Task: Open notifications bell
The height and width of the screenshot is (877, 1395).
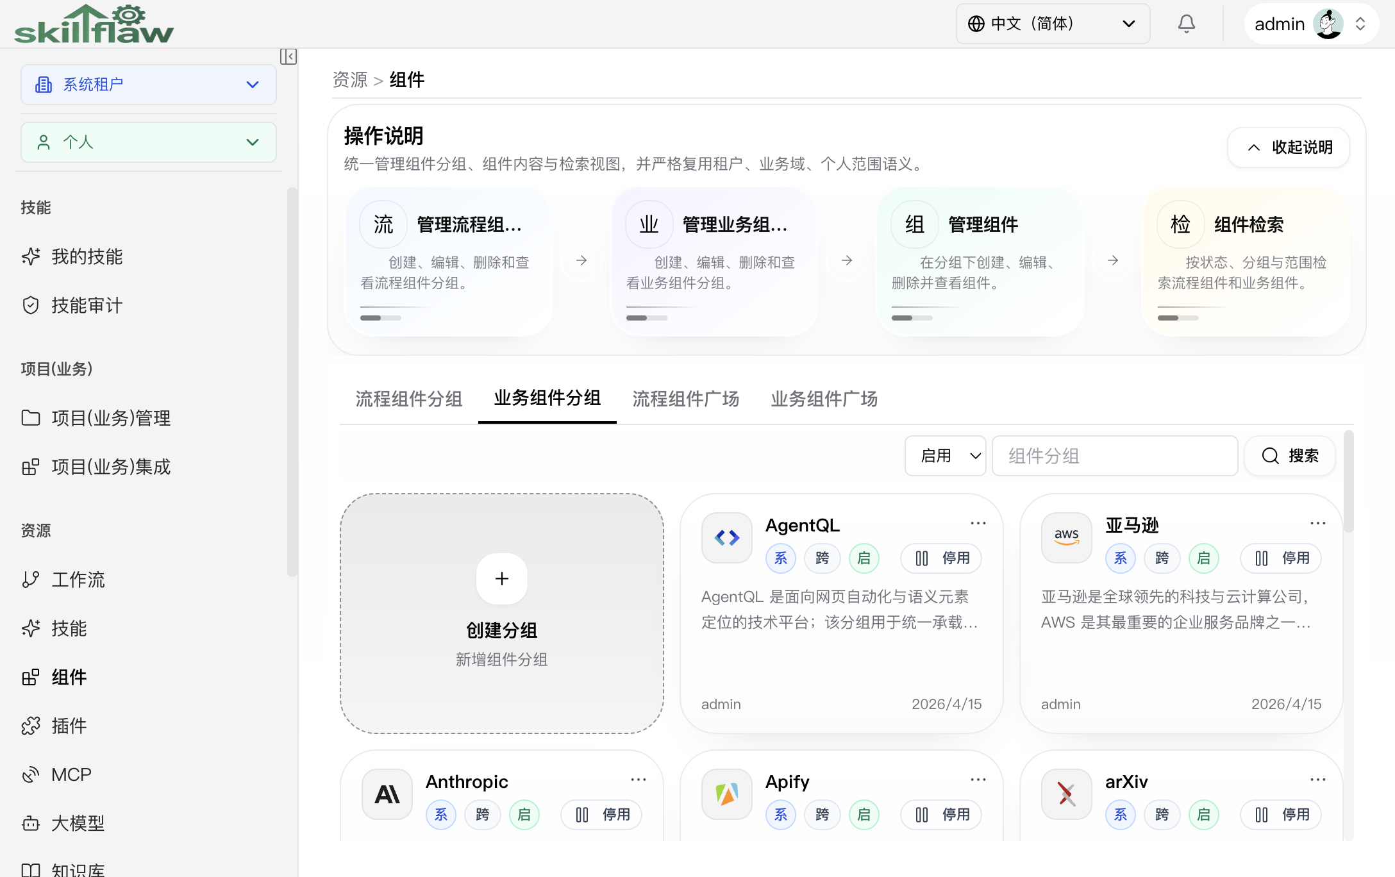Action: click(1187, 24)
